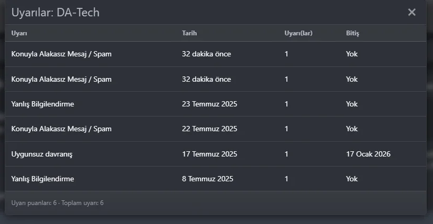The height and width of the screenshot is (224, 433).
Task: Click the "23 Temmuz 2025" date cell
Action: 209,104
